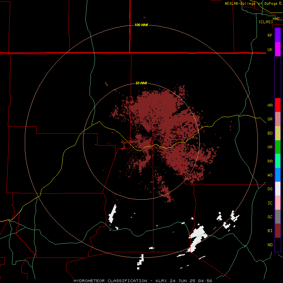This screenshot has height=283, width=283.
Task: Click the red HA color swatch in legend
Action: (278, 105)
